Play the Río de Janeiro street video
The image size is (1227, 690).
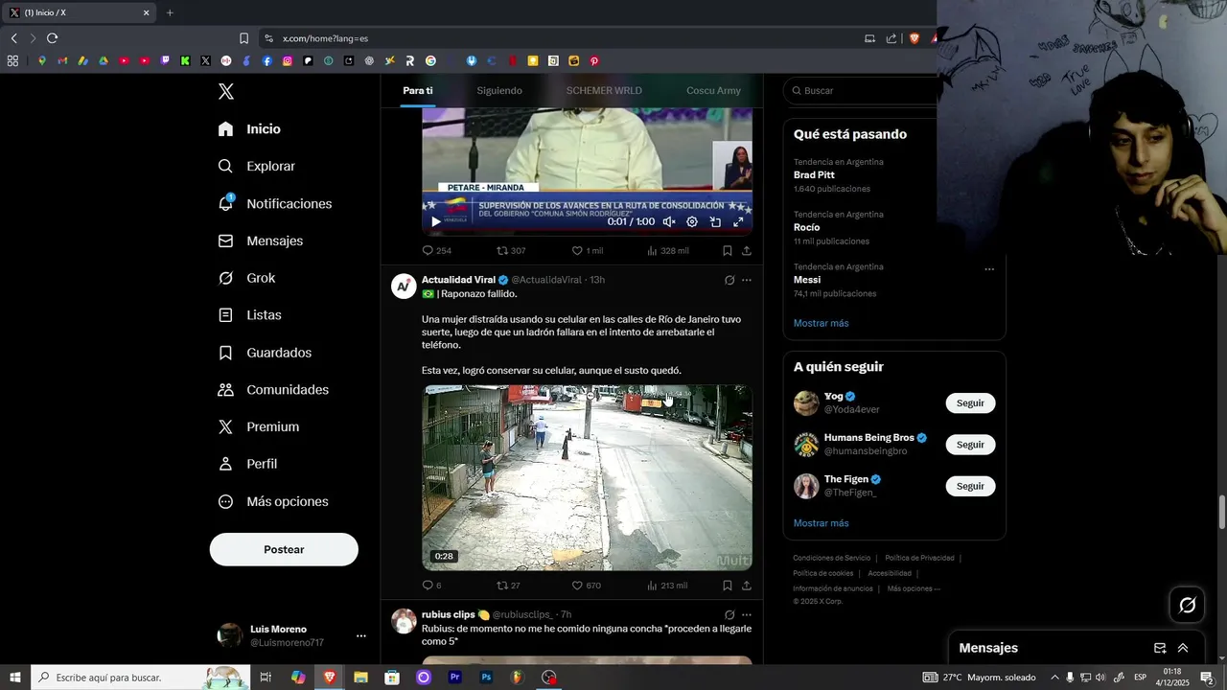(x=587, y=477)
